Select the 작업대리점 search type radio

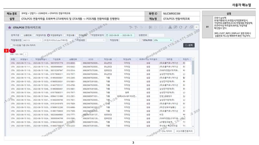34,35
